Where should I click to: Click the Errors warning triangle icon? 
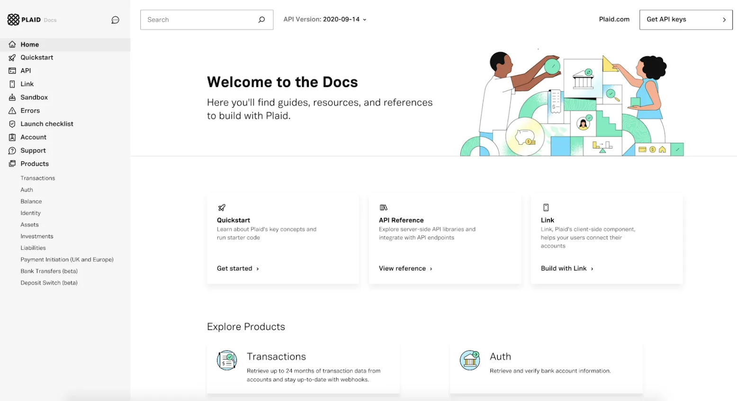[x=12, y=111]
